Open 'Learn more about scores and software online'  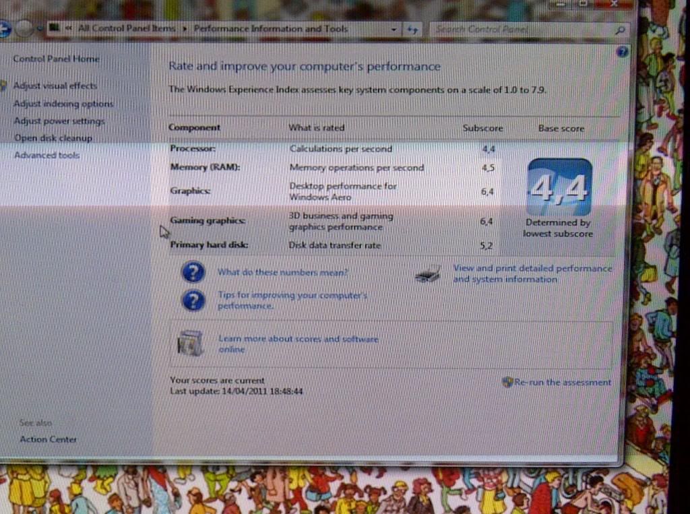point(299,344)
